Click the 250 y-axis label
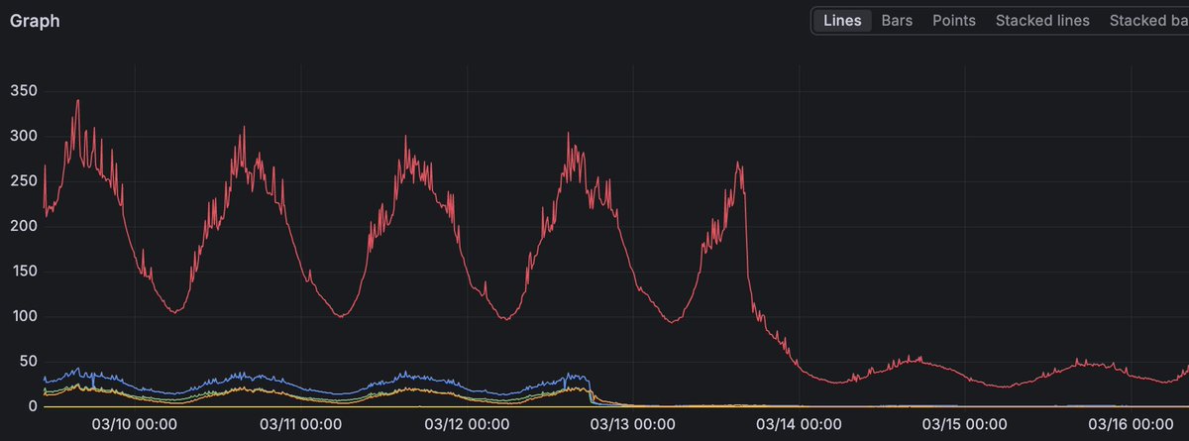Image resolution: width=1189 pixels, height=441 pixels. (23, 181)
